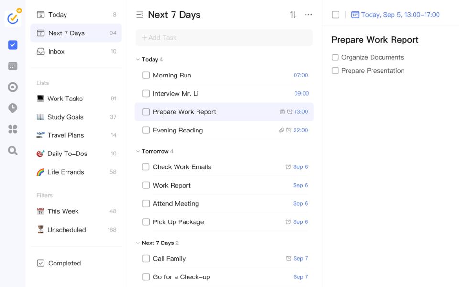The width and height of the screenshot is (459, 287).
Task: Collapse the Today section
Action: point(138,60)
